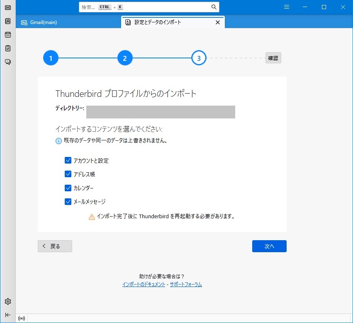The image size is (353, 323).
Task: Open the Chat sidebar icon
Action: click(7, 62)
